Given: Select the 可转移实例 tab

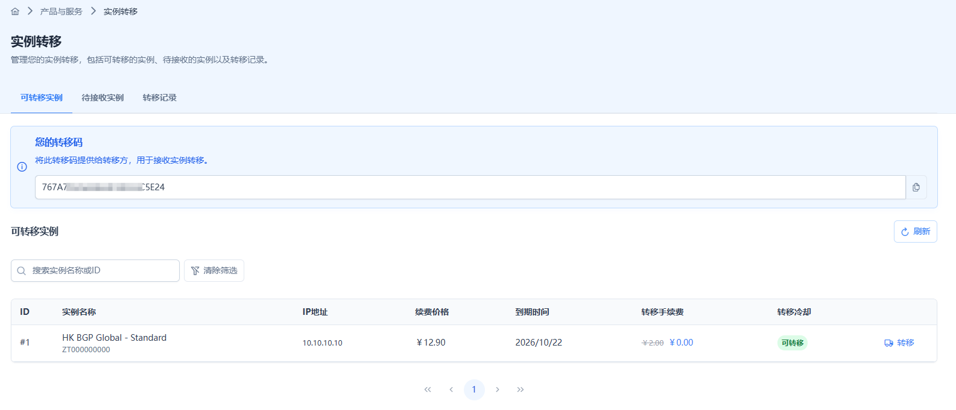Looking at the screenshot, I should 42,98.
